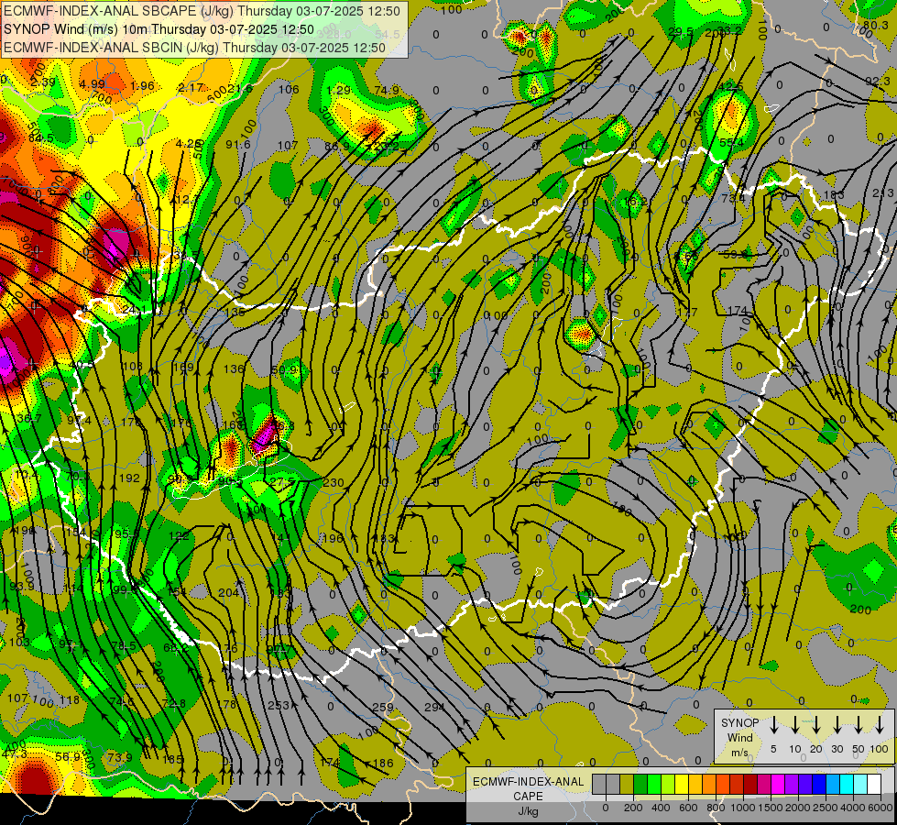Pick the white CAPE legend swatch
This screenshot has width=897, height=825.
point(874,785)
